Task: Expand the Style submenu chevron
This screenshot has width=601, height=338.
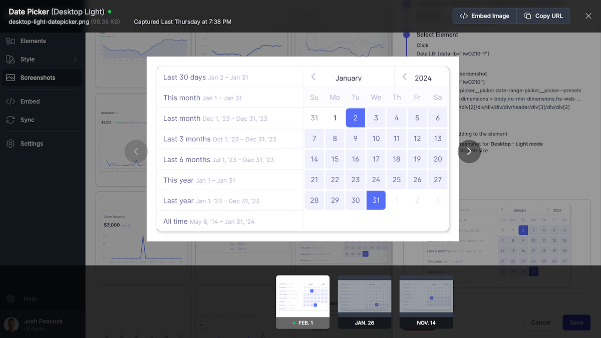Action: (x=76, y=59)
